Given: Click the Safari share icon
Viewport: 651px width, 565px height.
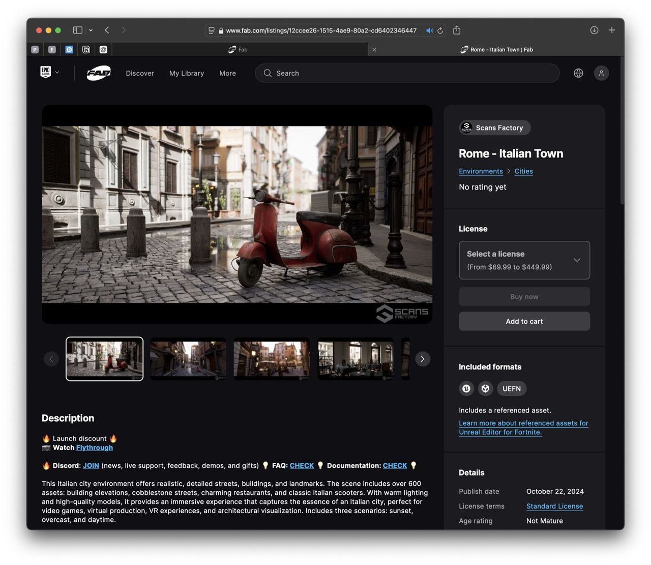Looking at the screenshot, I should 457,30.
